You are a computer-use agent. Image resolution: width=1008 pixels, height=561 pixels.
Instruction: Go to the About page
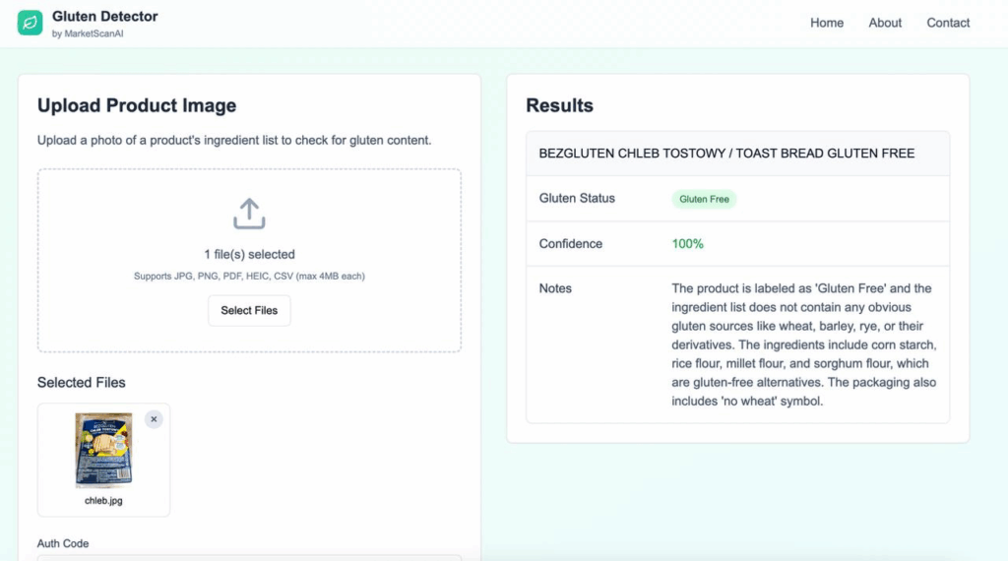coord(885,23)
